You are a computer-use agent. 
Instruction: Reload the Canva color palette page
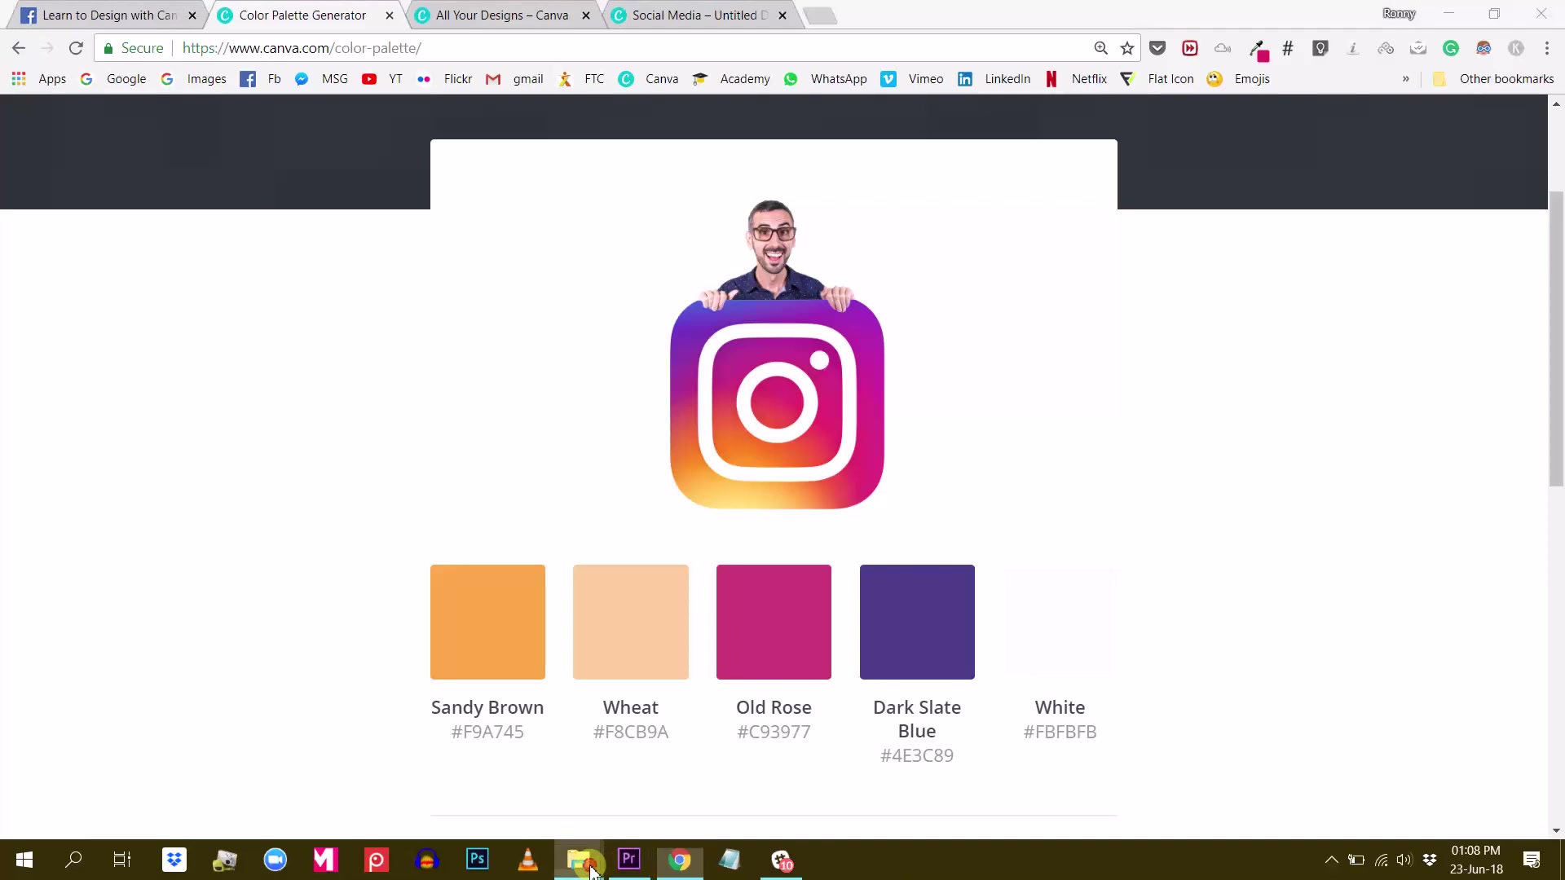[x=76, y=48]
